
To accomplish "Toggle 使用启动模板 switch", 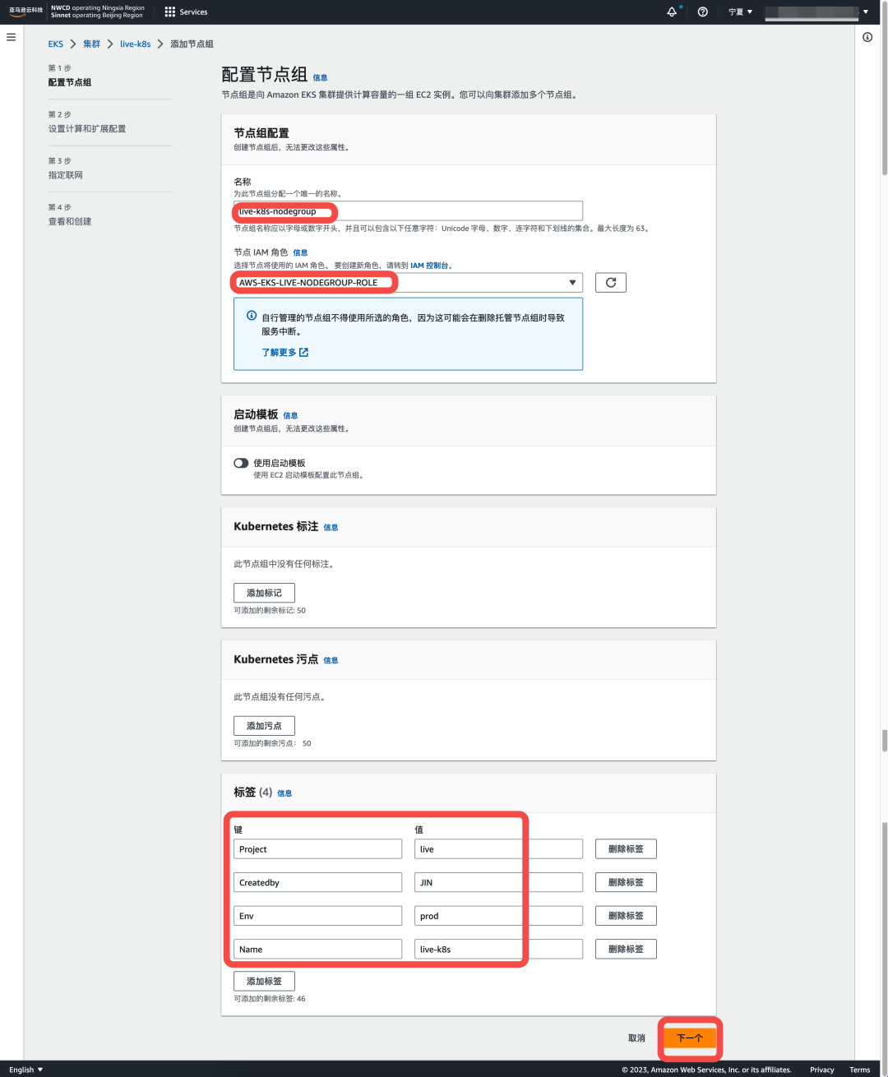I will pos(241,463).
